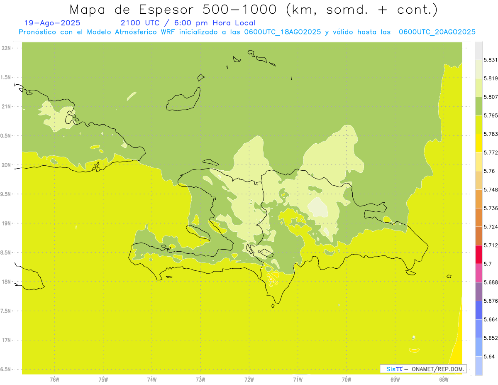The width and height of the screenshot is (498, 385).
Task: Click the 69W longitude label
Action: click(x=395, y=379)
